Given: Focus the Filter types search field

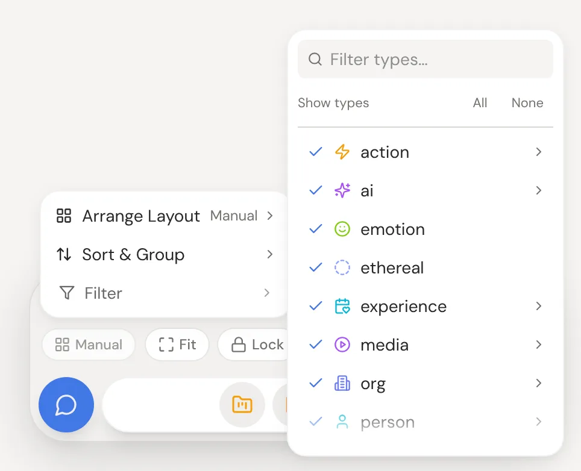Looking at the screenshot, I should [426, 59].
